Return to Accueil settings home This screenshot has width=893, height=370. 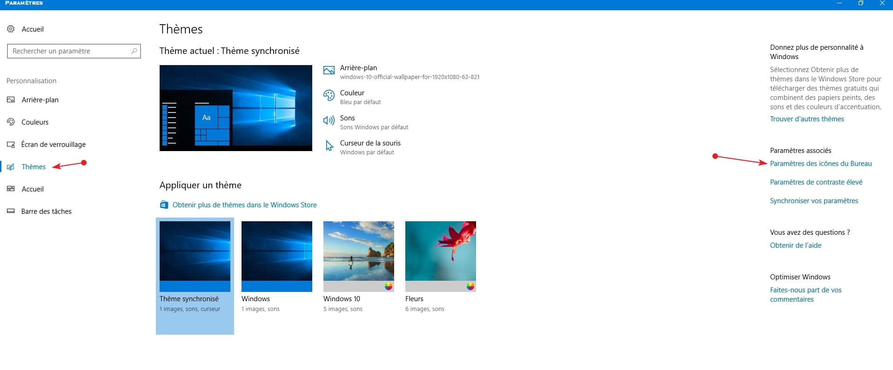[x=33, y=29]
